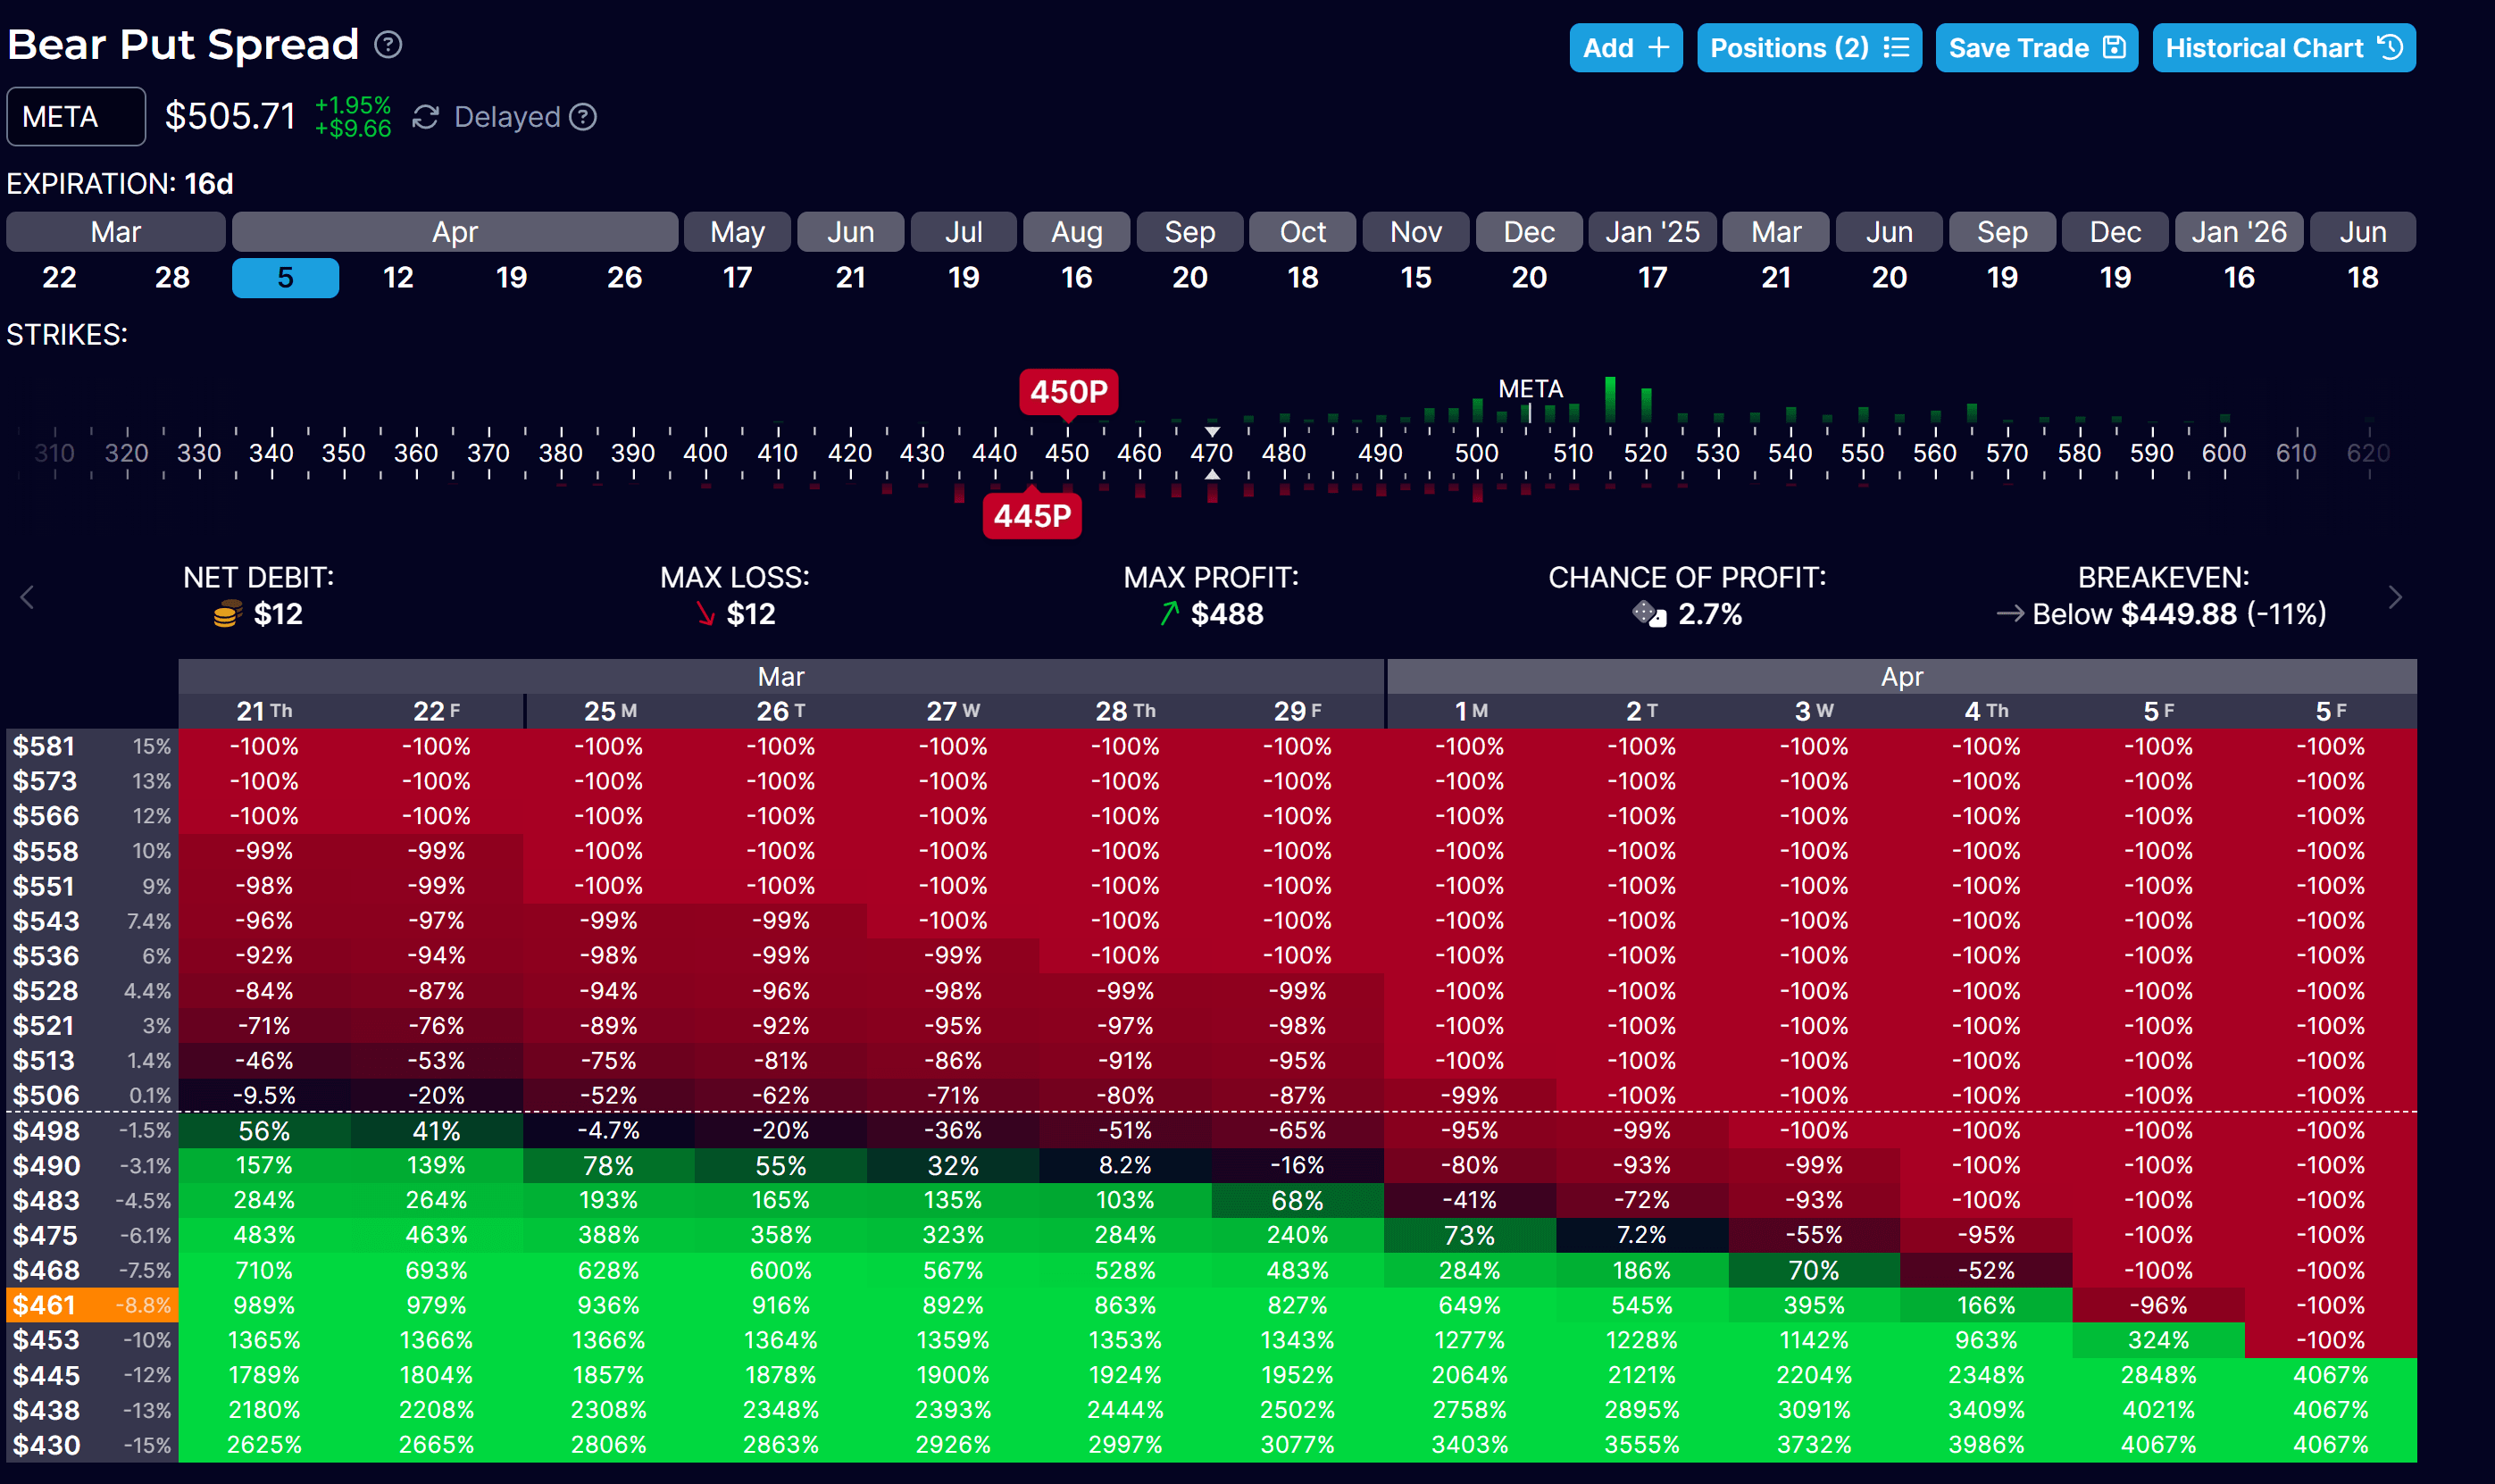The image size is (2495, 1484).
Task: Click the red down arrow by Max Loss
Action: coord(705,614)
